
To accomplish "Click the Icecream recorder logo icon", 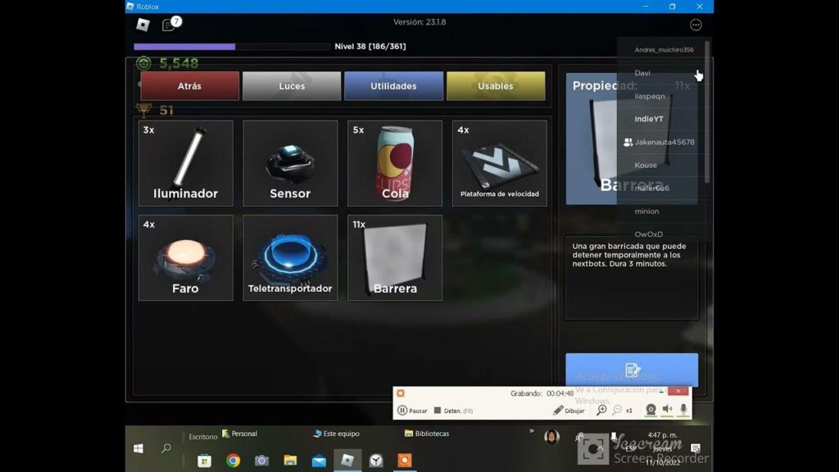I will (400, 393).
